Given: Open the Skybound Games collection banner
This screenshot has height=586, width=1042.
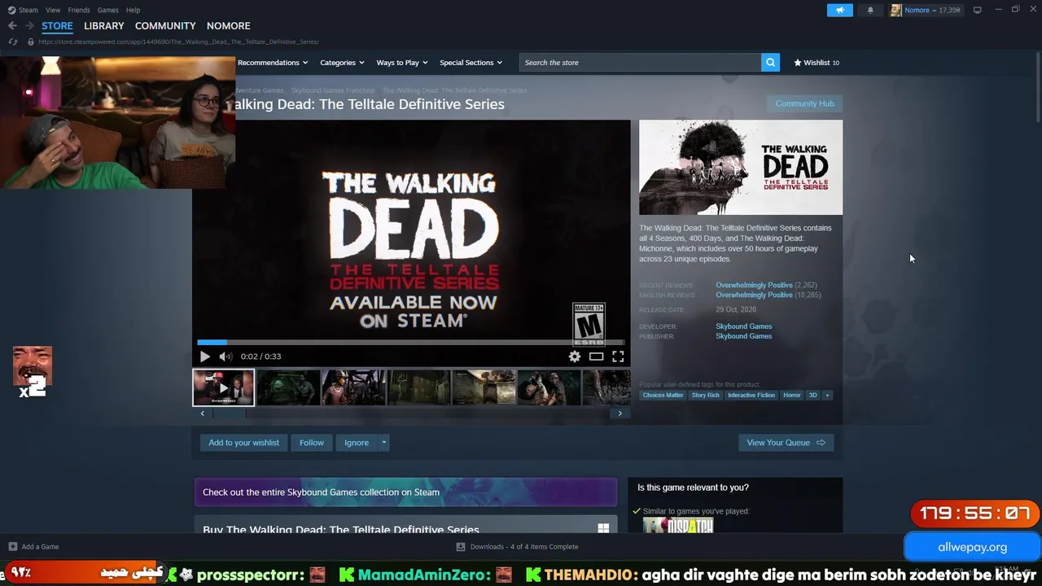Looking at the screenshot, I should [405, 492].
